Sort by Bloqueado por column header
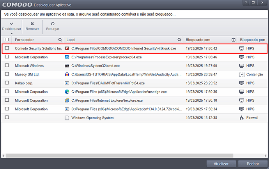 tap(253, 40)
